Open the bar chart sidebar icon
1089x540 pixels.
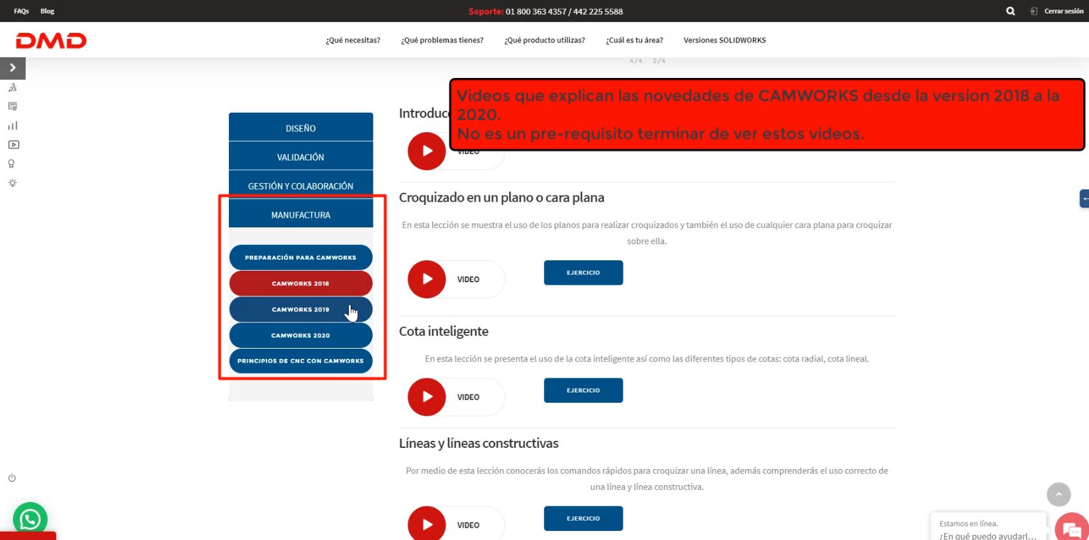(12, 126)
